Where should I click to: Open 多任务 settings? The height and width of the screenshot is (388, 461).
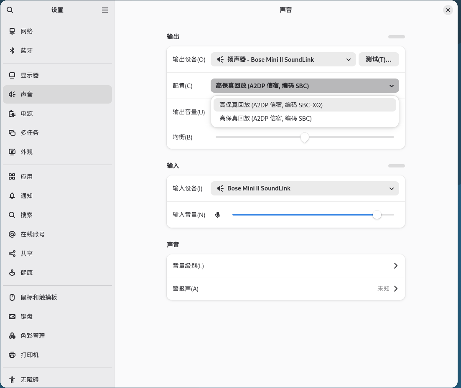[57, 133]
